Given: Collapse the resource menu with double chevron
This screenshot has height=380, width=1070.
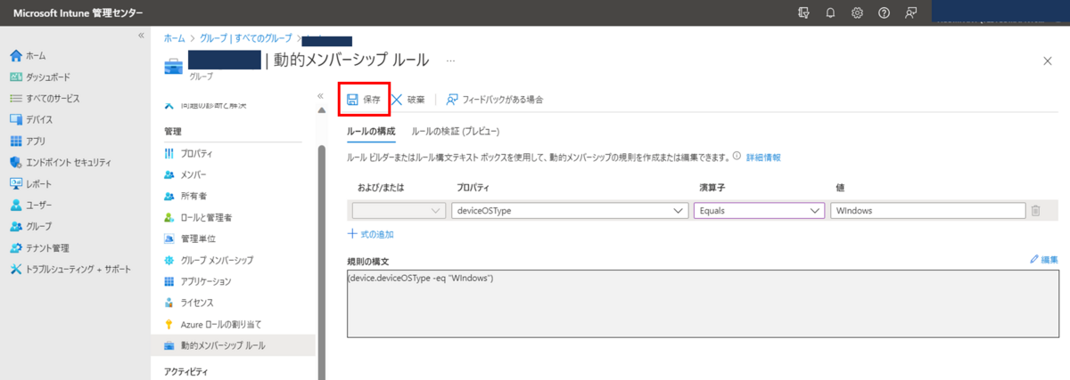Looking at the screenshot, I should point(321,96).
